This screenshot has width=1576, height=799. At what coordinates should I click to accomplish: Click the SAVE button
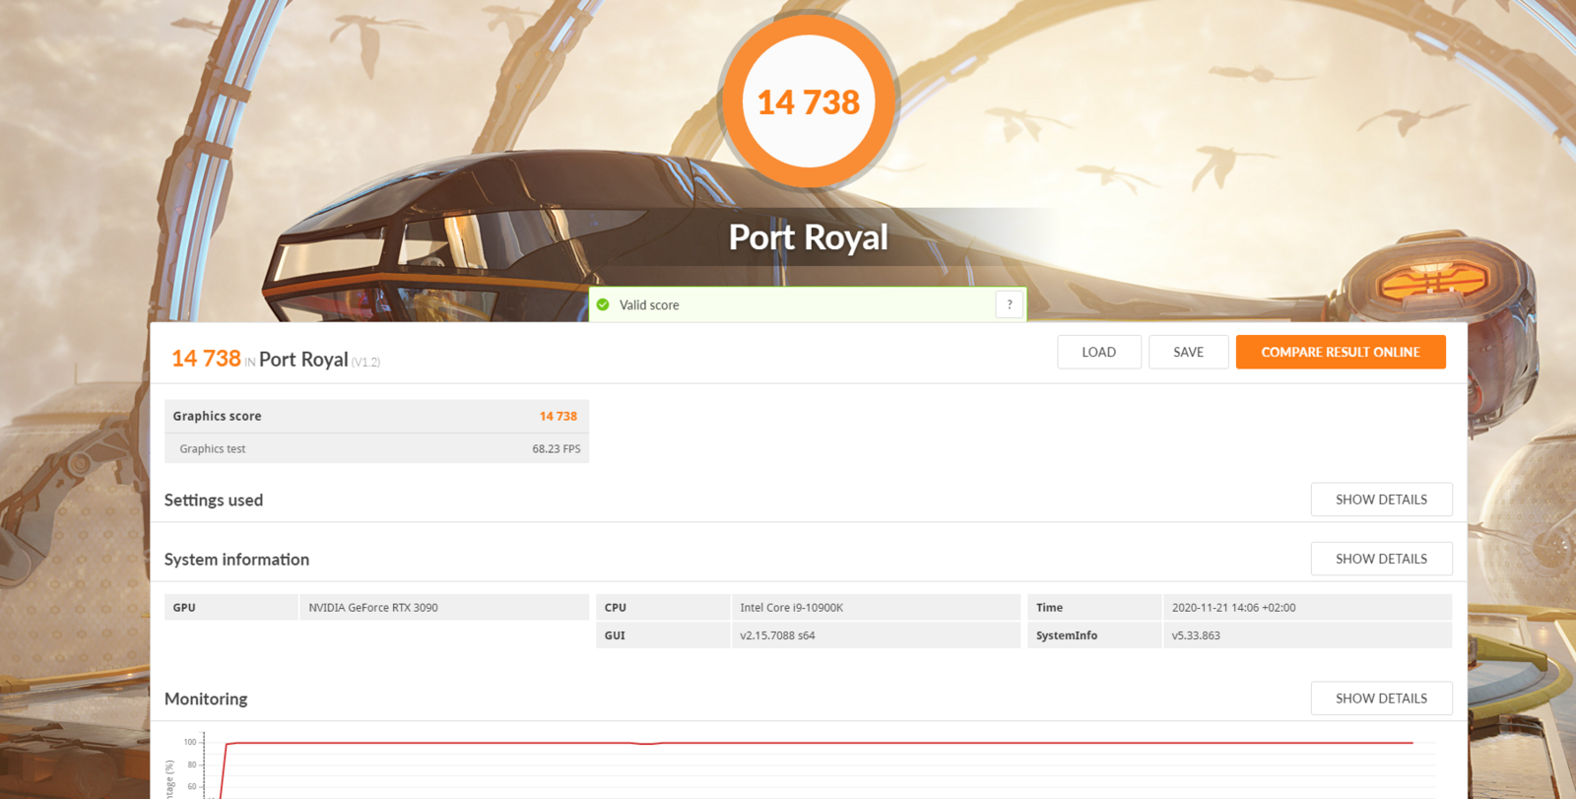point(1189,352)
